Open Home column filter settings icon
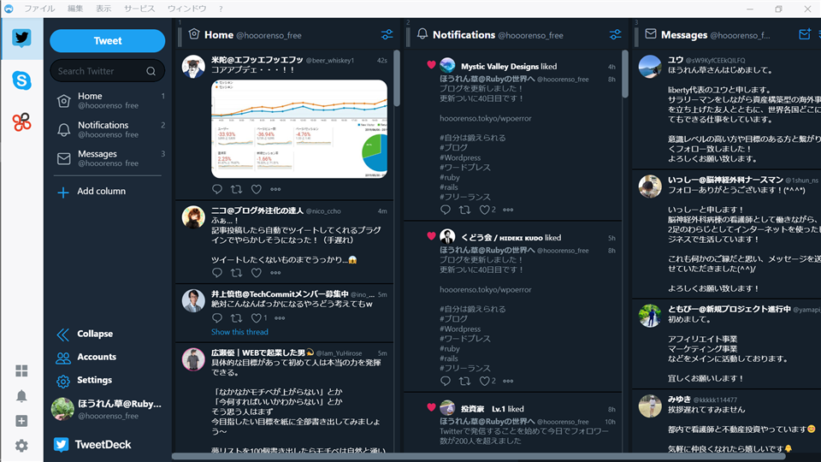The width and height of the screenshot is (821, 462). (387, 35)
